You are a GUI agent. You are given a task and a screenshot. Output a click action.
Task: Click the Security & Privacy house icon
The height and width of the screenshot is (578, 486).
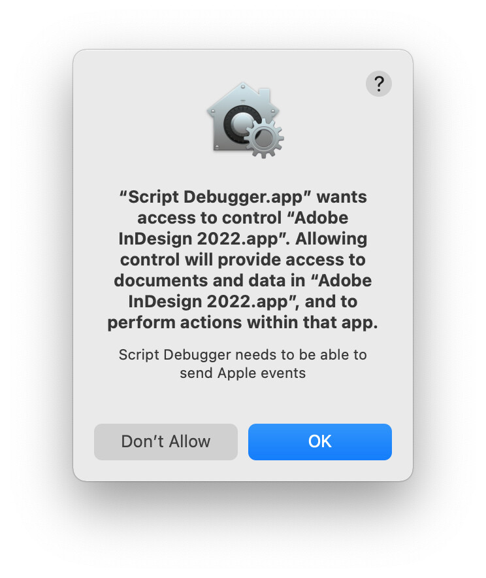tap(245, 120)
